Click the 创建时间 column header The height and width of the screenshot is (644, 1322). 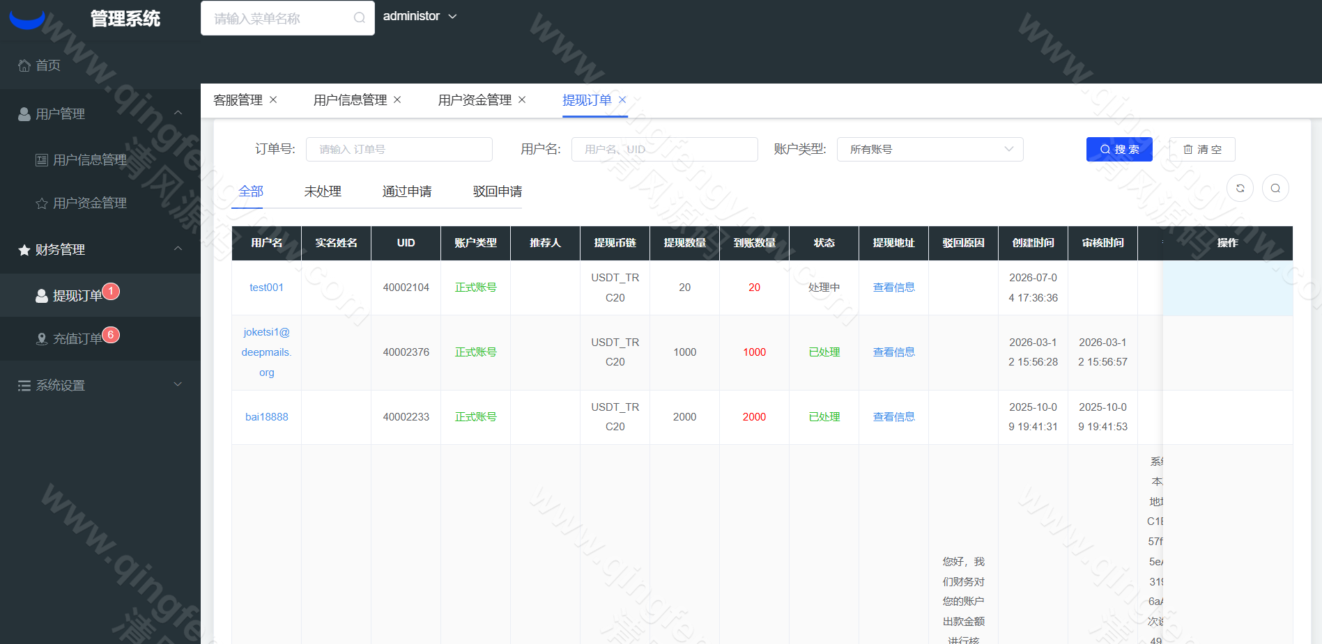click(x=1033, y=243)
